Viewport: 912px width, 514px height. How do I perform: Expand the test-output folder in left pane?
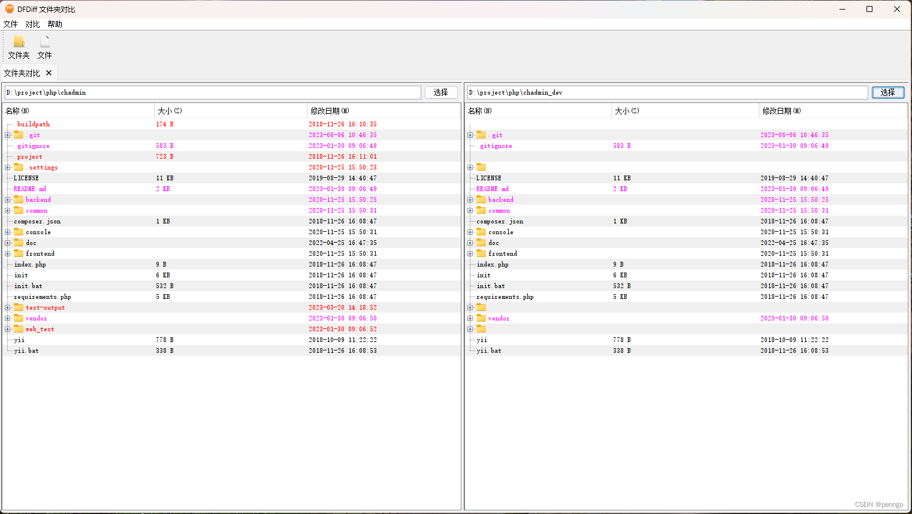(8, 307)
